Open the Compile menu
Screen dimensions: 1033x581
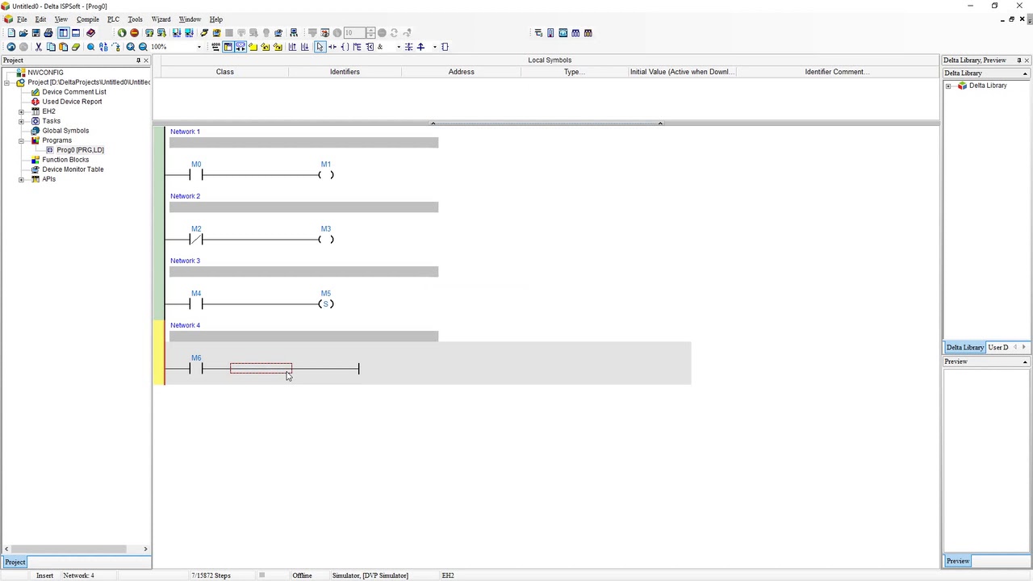87,19
